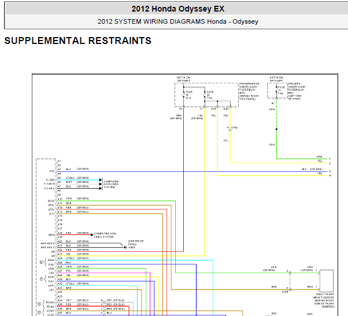
Task: Click the PTT terminal label
Action: (52, 171)
